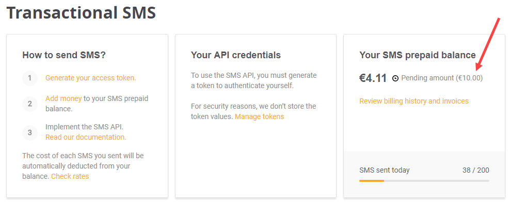510x202 pixels.
Task: Click the Pending amount (€10.00) text
Action: 442,78
